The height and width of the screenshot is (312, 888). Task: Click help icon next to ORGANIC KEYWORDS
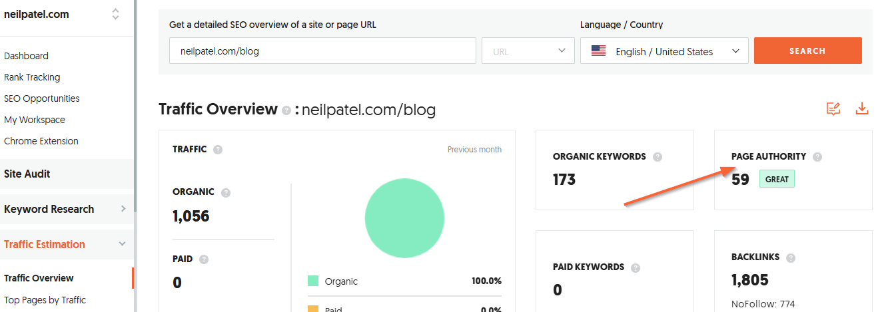click(x=658, y=157)
